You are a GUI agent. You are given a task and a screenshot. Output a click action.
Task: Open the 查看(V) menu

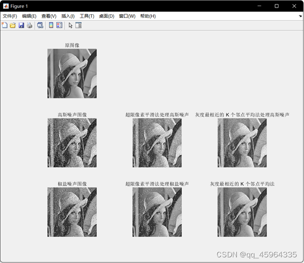49,16
